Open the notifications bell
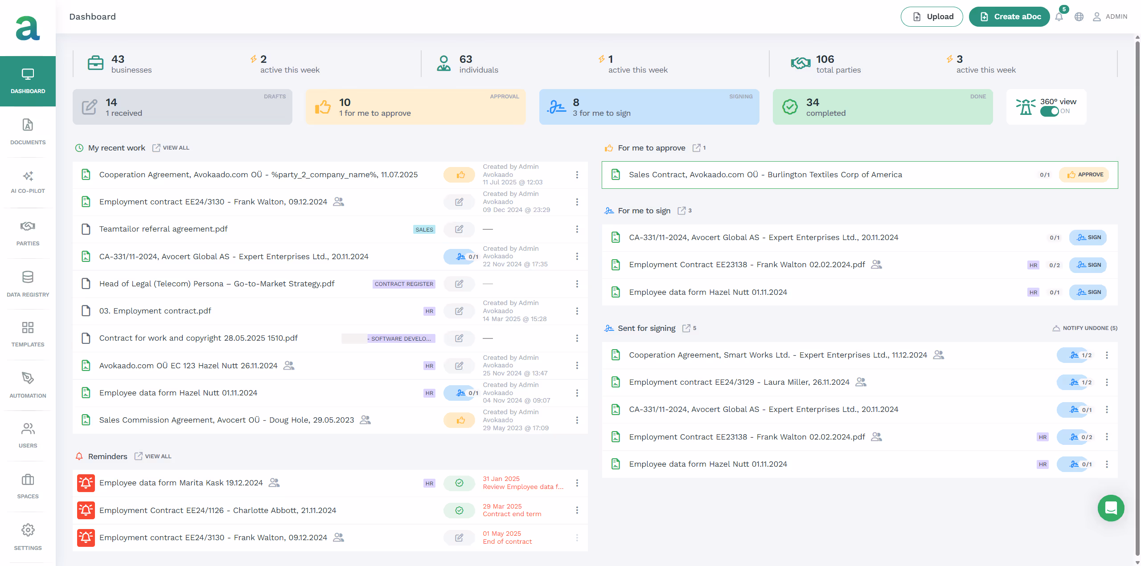The image size is (1141, 566). pyautogui.click(x=1060, y=16)
